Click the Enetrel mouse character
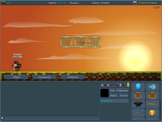The width and height of the screenshot is (162, 122). [x=17, y=66]
